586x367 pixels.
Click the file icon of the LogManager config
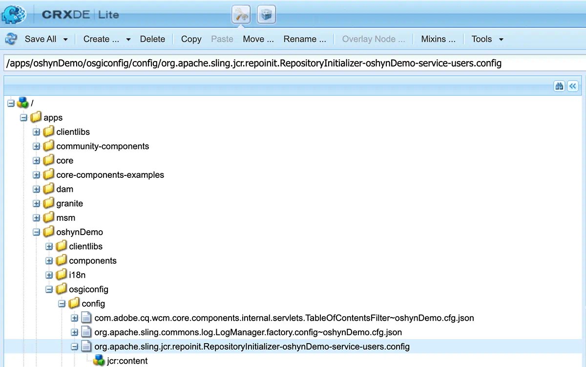tap(86, 332)
